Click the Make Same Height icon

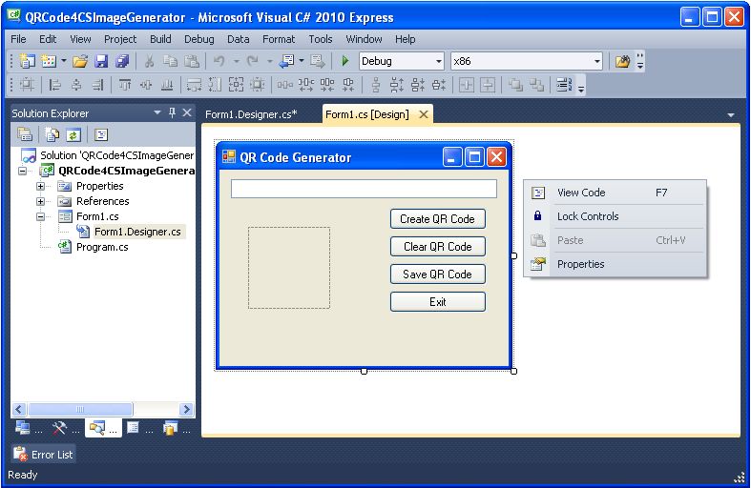click(x=215, y=85)
